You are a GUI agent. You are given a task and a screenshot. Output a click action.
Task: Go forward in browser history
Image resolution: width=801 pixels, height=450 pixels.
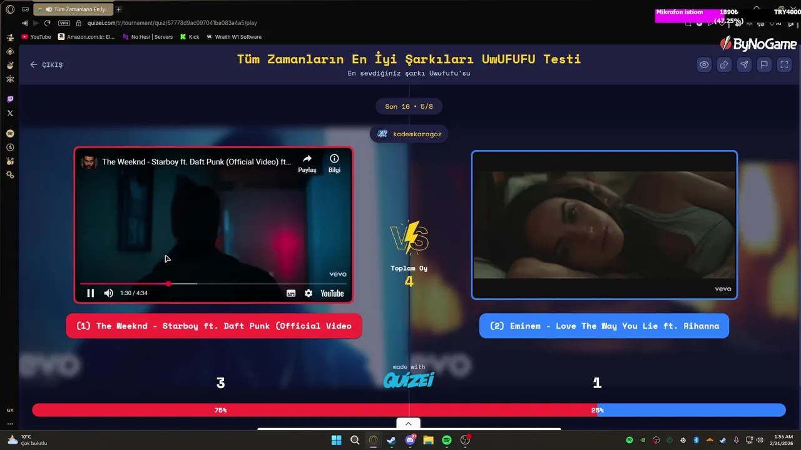(36, 23)
